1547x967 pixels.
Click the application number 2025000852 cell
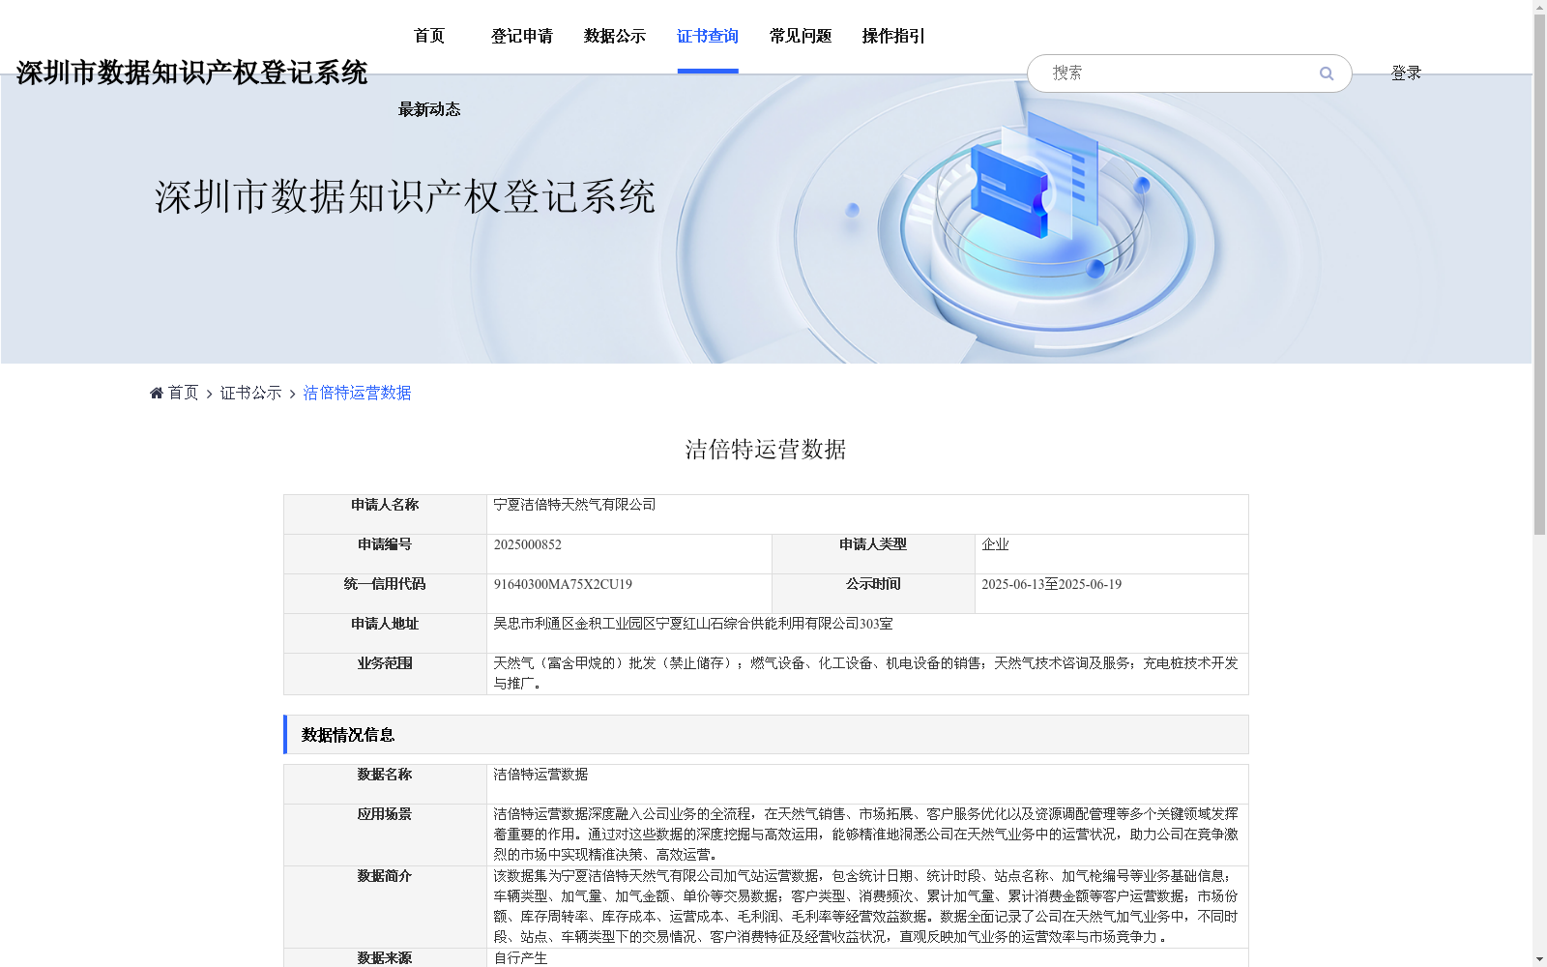pos(527,544)
